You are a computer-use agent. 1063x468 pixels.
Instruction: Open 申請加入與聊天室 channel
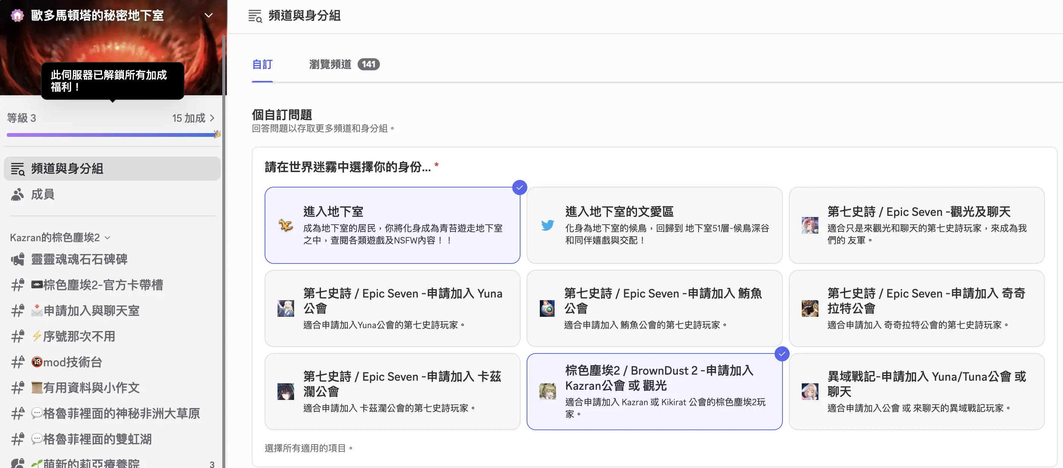coord(112,310)
